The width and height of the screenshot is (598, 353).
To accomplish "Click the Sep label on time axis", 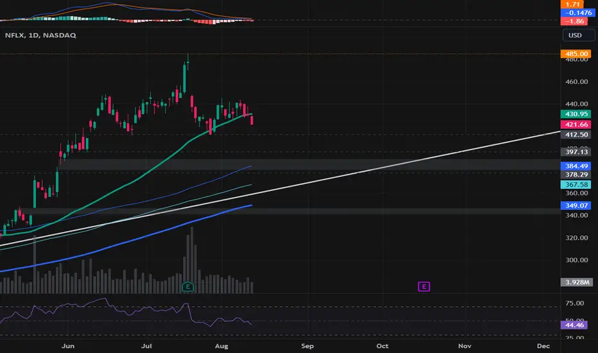I will (307, 346).
